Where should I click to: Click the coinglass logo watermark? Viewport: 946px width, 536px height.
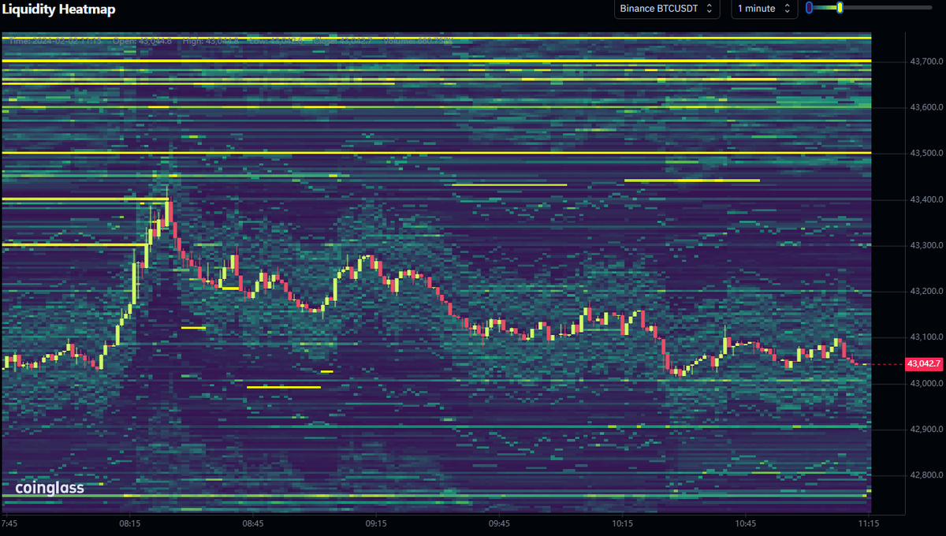click(51, 487)
